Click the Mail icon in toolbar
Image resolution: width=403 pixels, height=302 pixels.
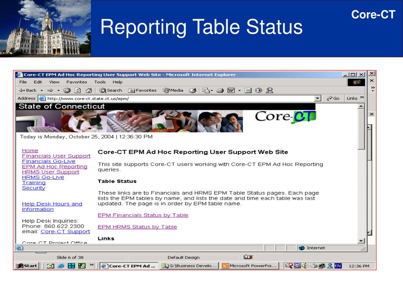click(x=206, y=90)
